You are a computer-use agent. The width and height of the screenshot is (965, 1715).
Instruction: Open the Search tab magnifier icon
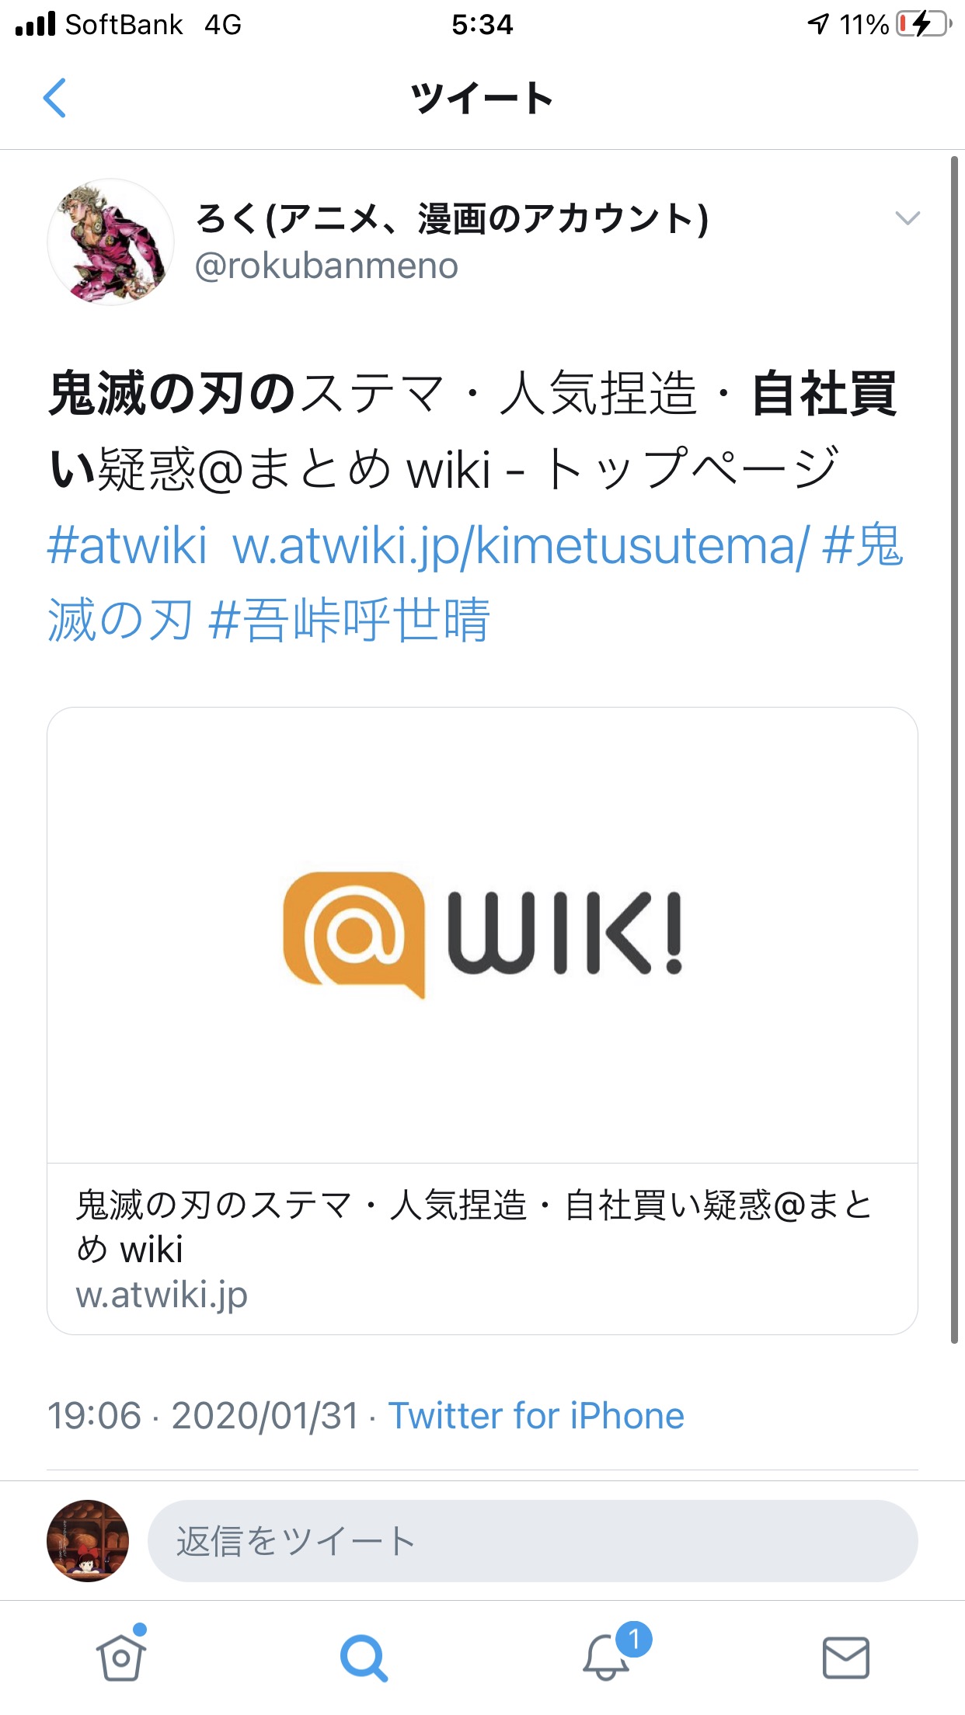tap(363, 1658)
